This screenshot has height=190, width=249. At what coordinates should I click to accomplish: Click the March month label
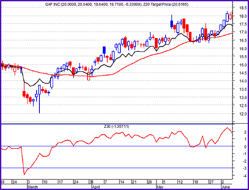tap(33, 187)
